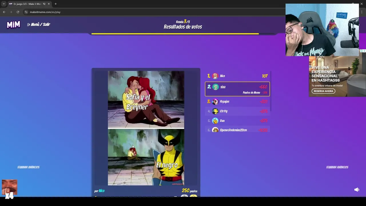
Task: Reload the Make it Meme page
Action: (x=18, y=12)
